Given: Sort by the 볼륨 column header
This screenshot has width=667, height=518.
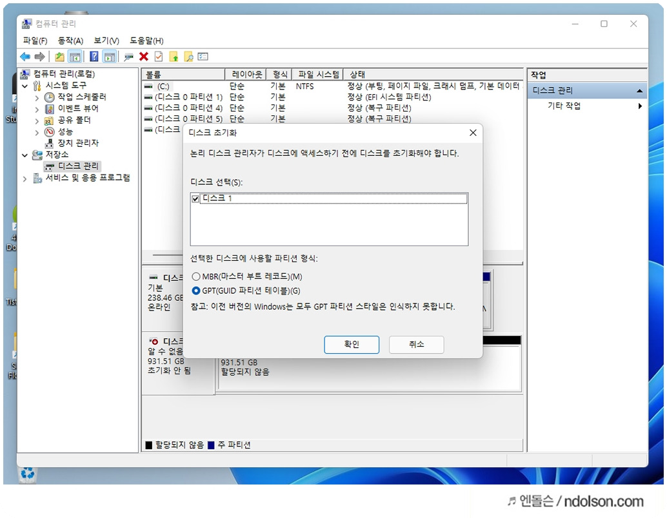Looking at the screenshot, I should [183, 74].
